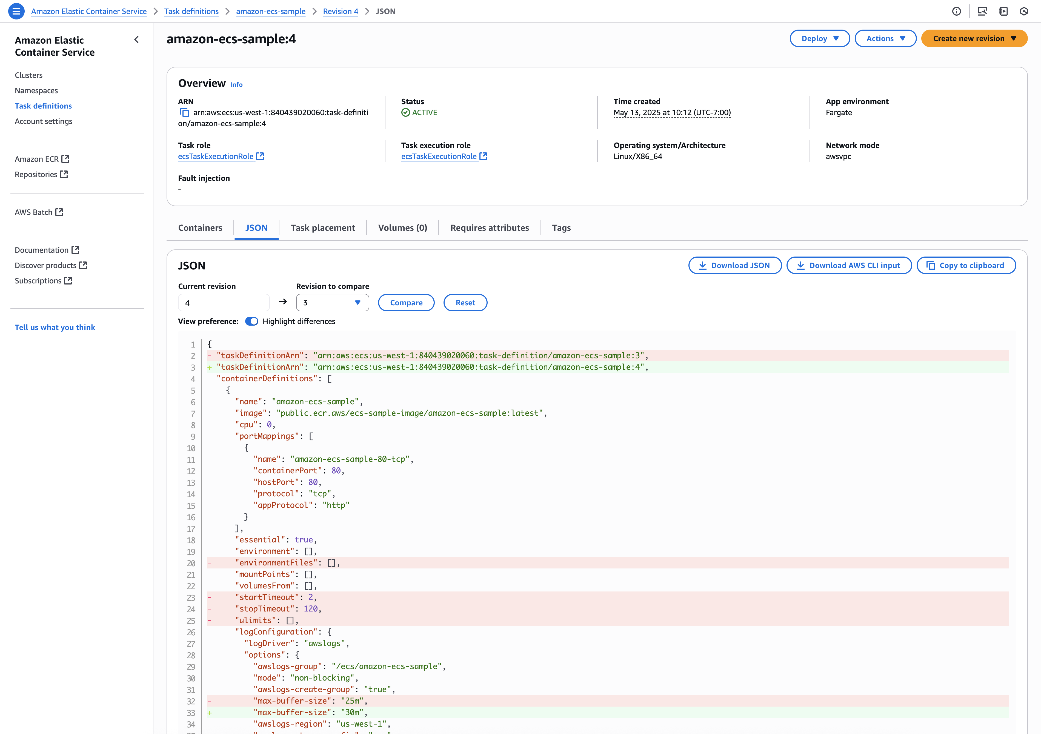Select the JSON tab
Image resolution: width=1041 pixels, height=734 pixels.
click(x=256, y=228)
